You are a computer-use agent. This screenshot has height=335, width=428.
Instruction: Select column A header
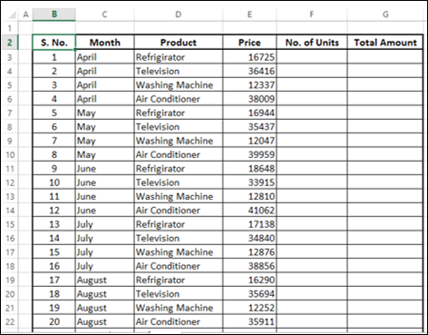[x=25, y=15]
